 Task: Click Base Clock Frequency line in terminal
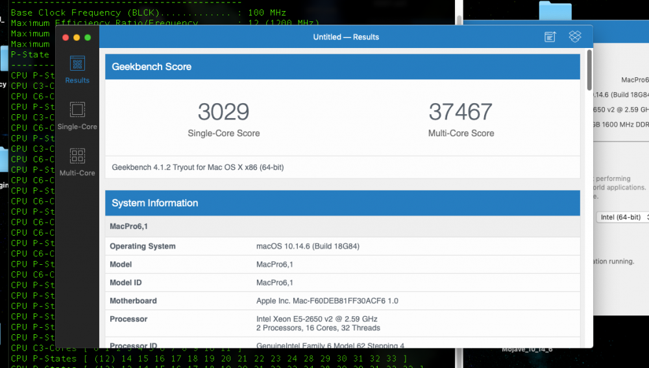(x=148, y=12)
